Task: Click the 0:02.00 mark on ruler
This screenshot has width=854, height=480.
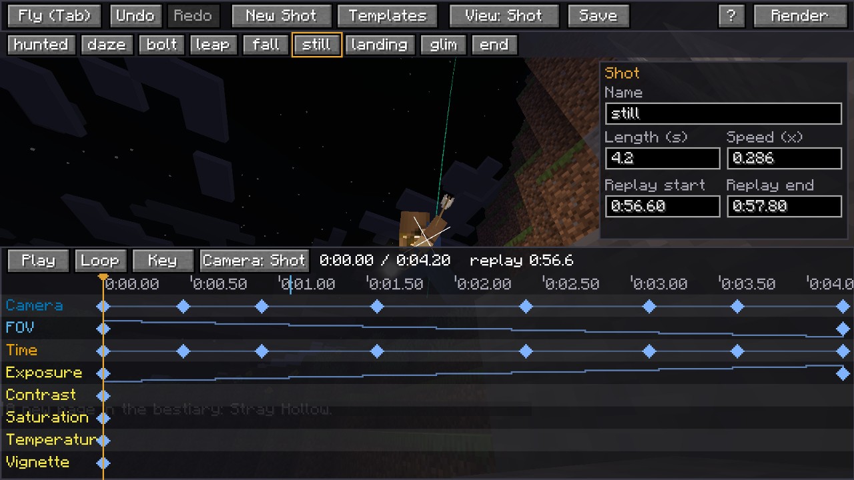Action: 483,284
